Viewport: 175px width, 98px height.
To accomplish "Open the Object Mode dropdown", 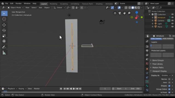I will pos(15,8).
